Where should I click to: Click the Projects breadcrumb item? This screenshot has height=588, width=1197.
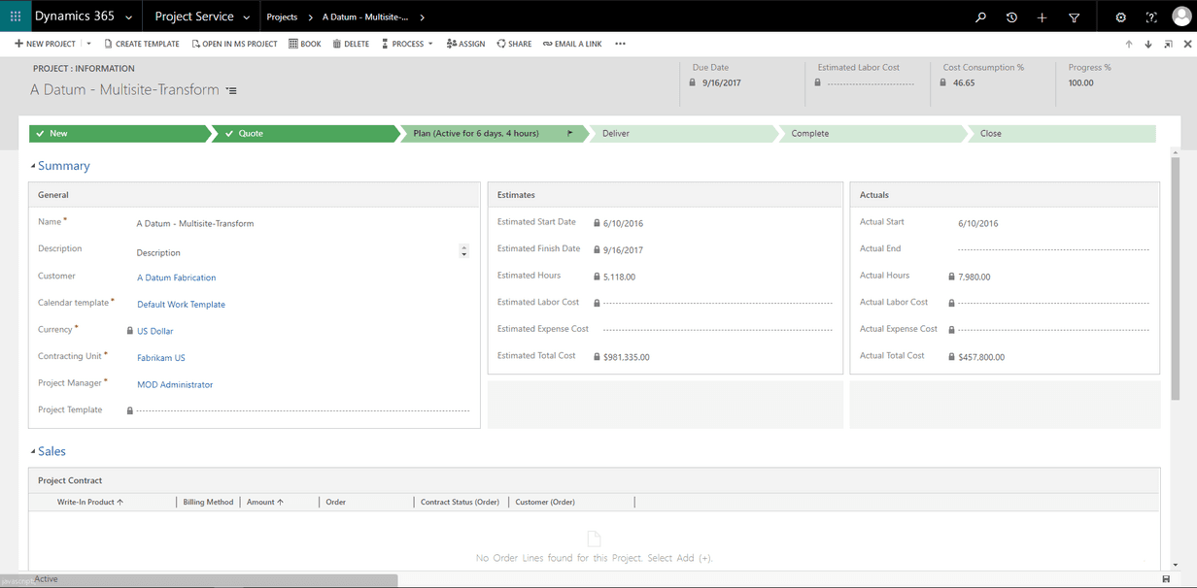pos(282,17)
